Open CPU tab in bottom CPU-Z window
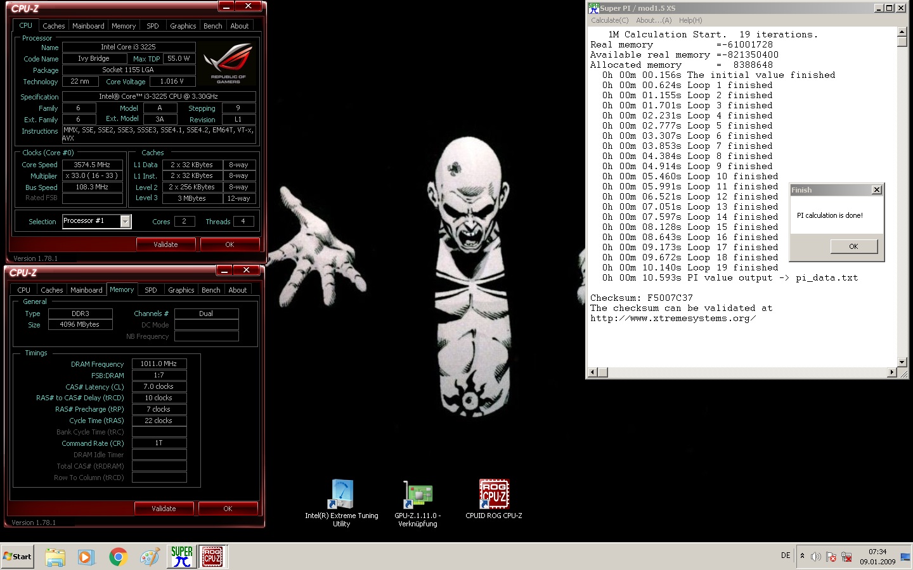 click(x=23, y=290)
